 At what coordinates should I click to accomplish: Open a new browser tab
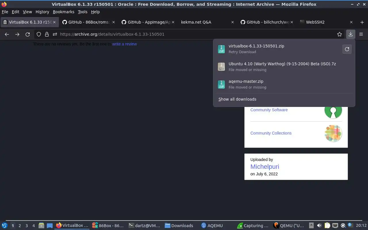(362, 22)
